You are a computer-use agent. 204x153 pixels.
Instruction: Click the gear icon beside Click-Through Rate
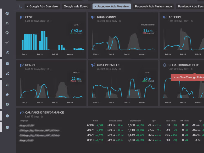pos(165,65)
